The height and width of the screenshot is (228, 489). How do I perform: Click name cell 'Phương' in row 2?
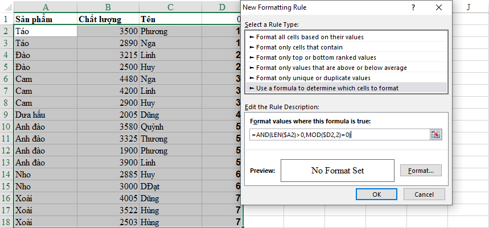coord(170,31)
